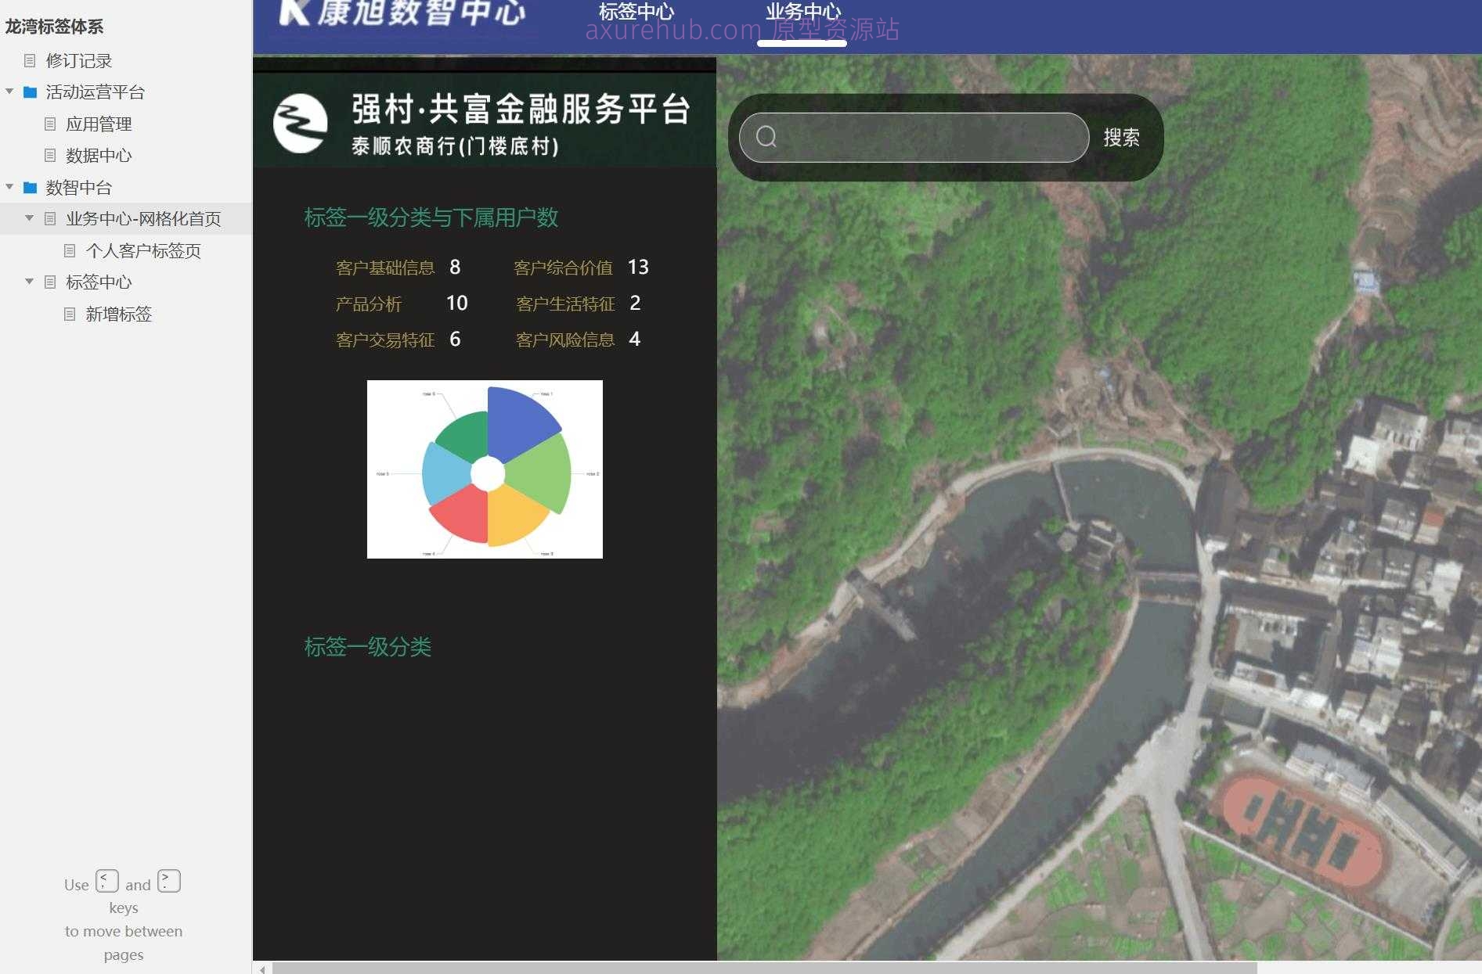The width and height of the screenshot is (1482, 974).
Task: Click the page icon beside 修订记录
Action: [31, 60]
